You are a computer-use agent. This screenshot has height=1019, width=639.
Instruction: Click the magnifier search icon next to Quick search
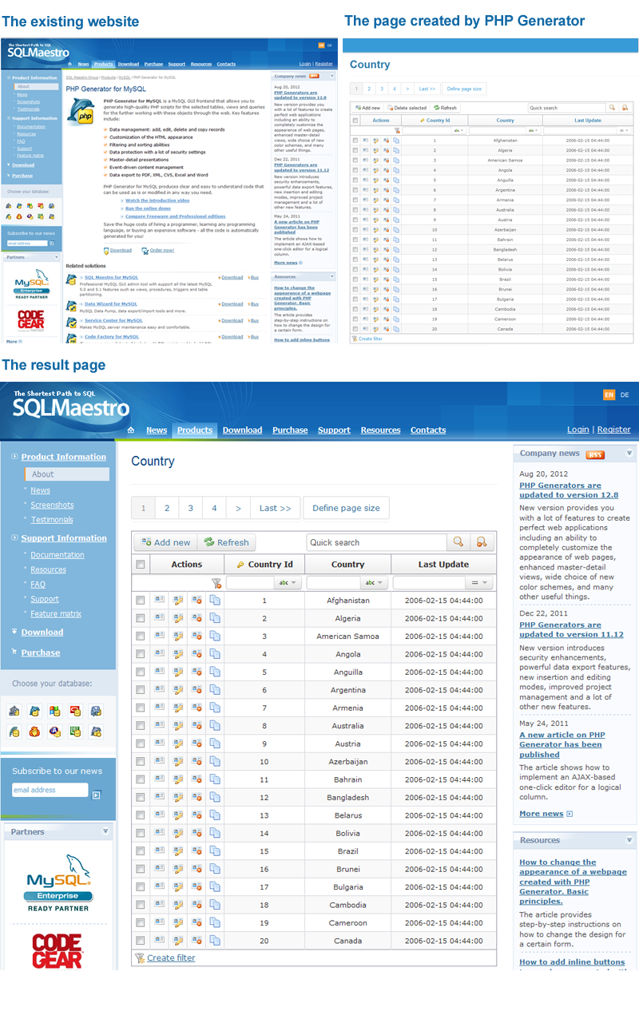click(x=458, y=542)
